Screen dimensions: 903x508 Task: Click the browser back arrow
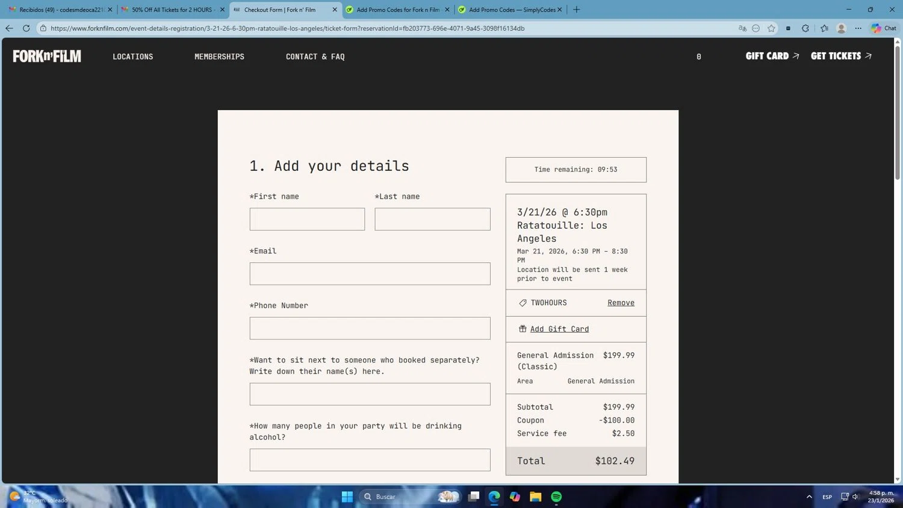(x=9, y=28)
